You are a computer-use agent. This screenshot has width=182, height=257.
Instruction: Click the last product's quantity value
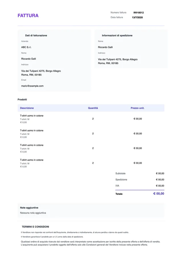pyautogui.click(x=93, y=163)
